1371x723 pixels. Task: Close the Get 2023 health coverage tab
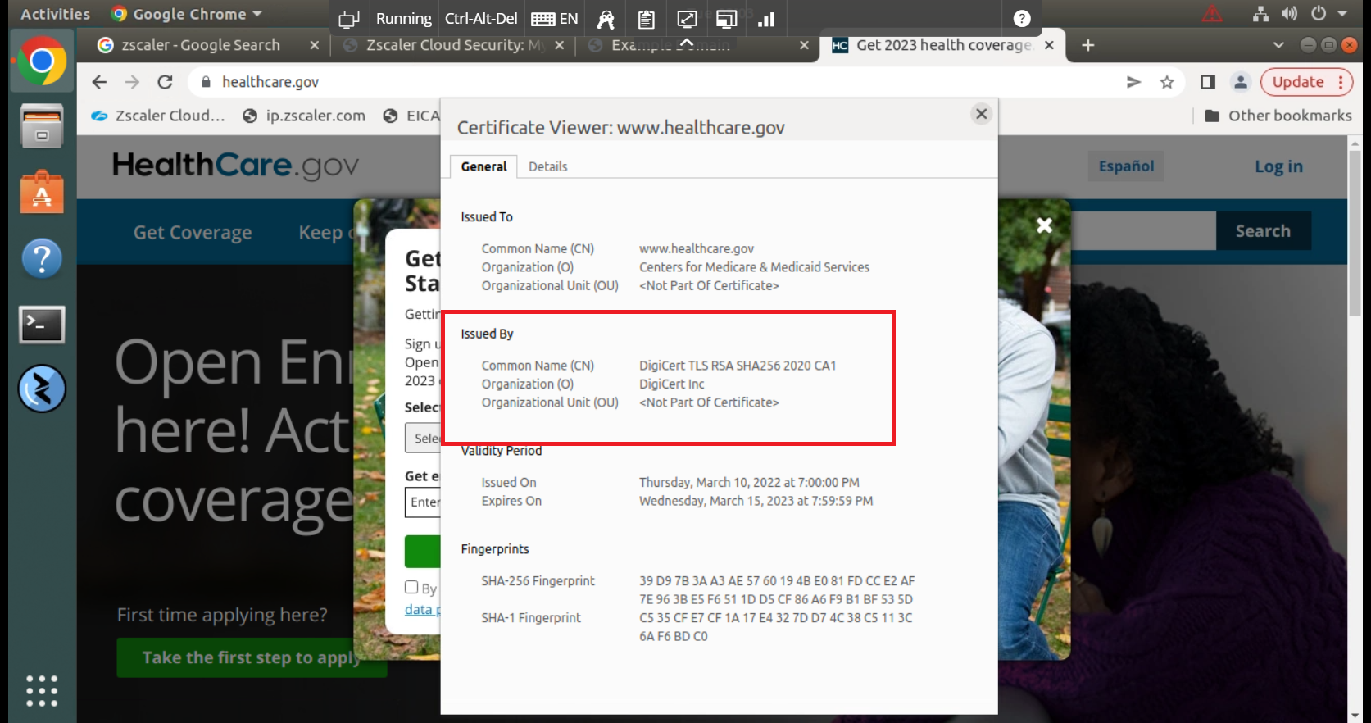point(1049,45)
